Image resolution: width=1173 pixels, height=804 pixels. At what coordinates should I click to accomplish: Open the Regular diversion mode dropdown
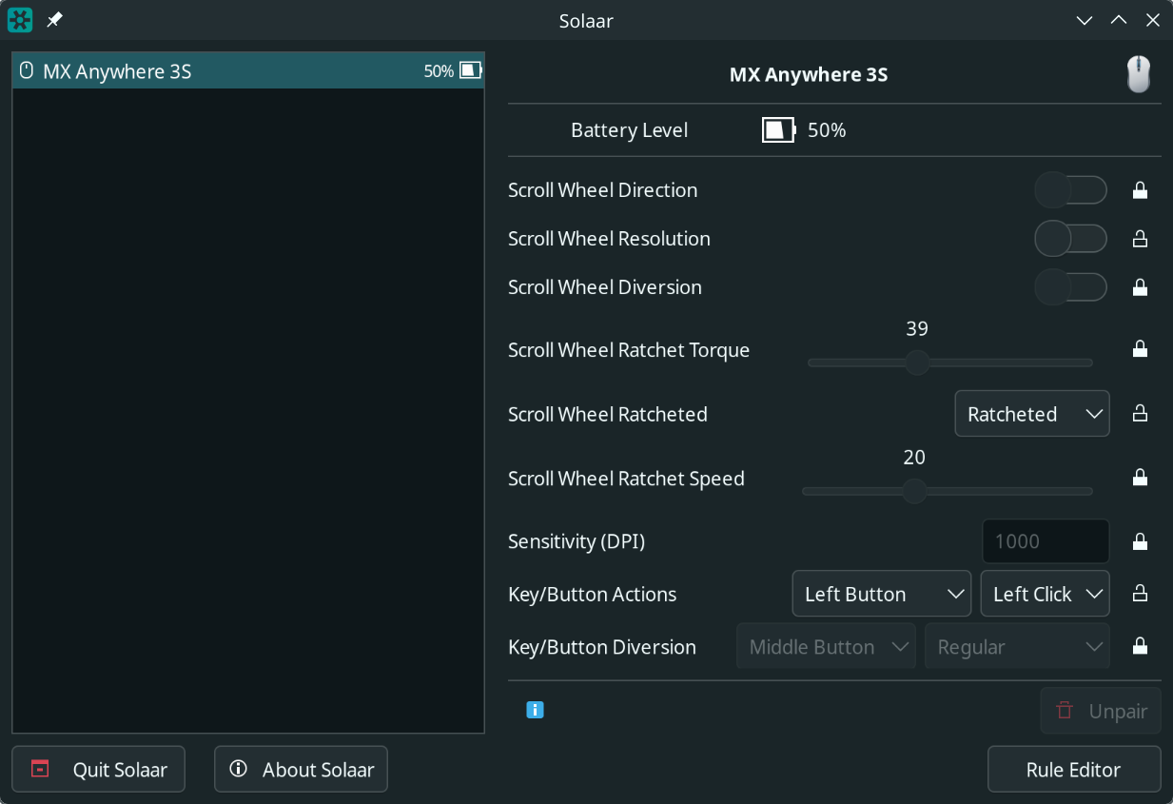click(1018, 647)
